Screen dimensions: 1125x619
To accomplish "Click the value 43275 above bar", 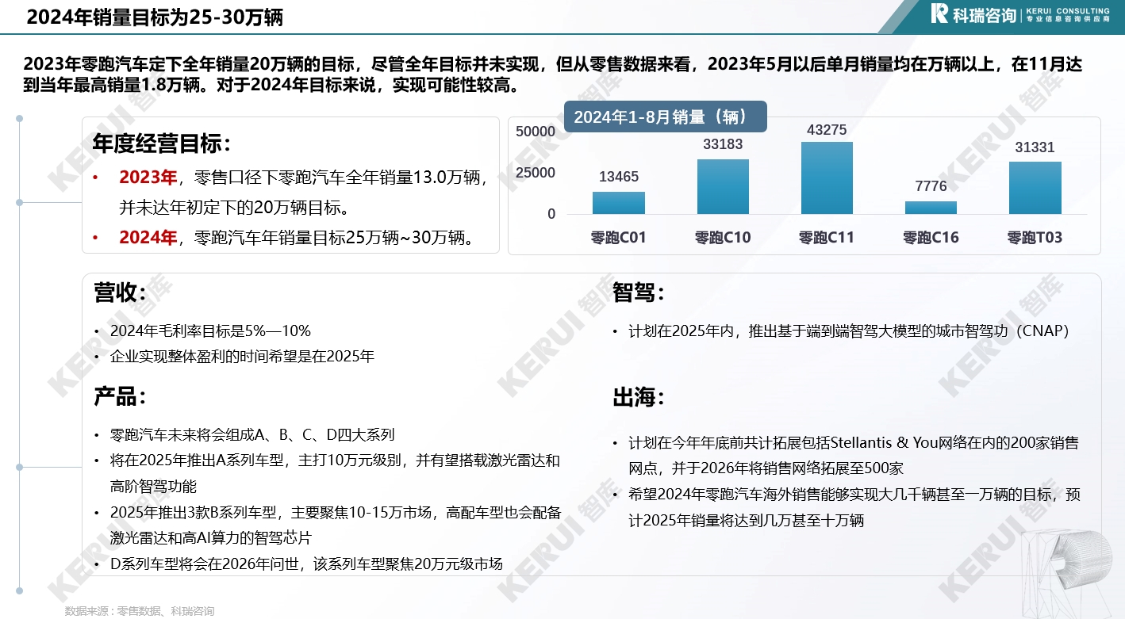I will point(827,130).
